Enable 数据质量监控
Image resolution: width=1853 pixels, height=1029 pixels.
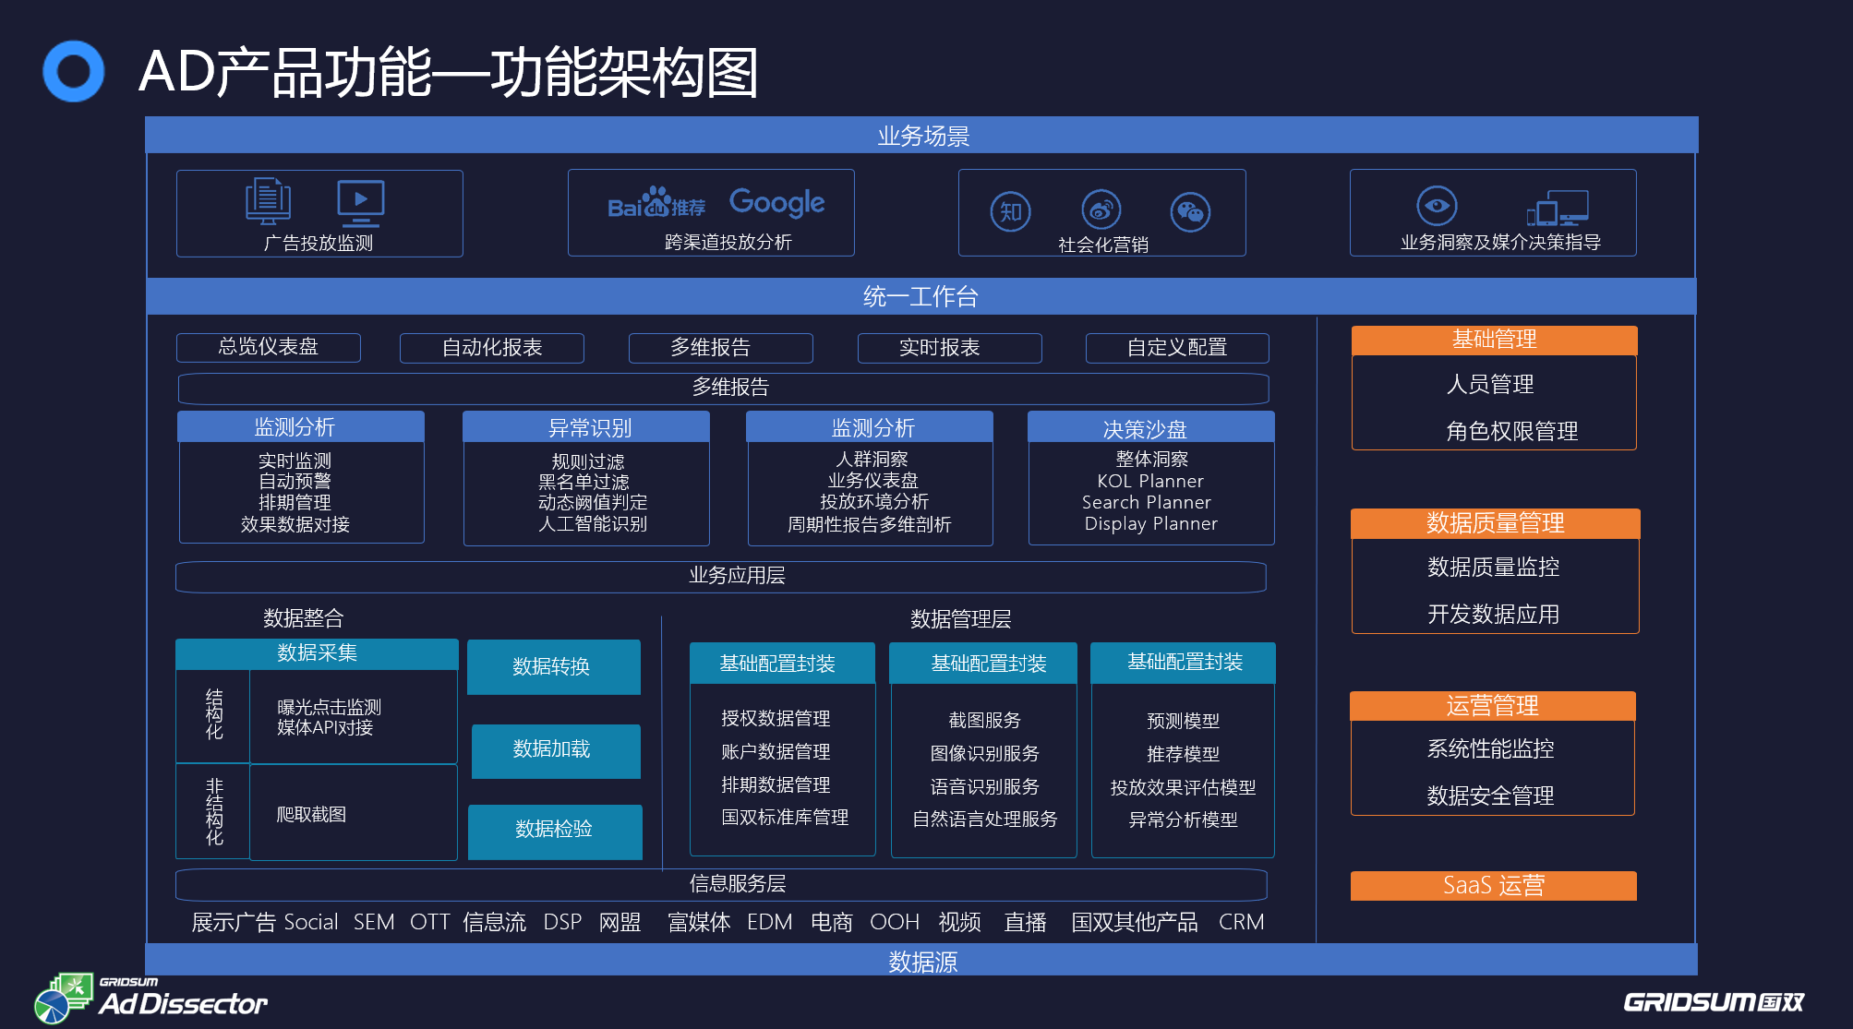[1492, 568]
